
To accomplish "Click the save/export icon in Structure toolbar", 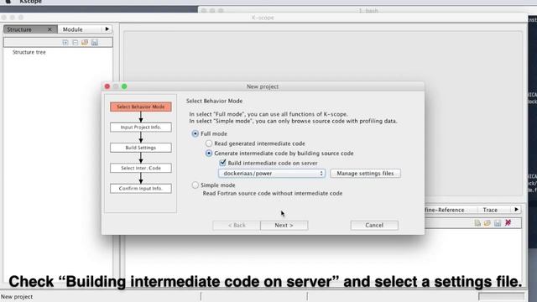I will click(x=95, y=43).
